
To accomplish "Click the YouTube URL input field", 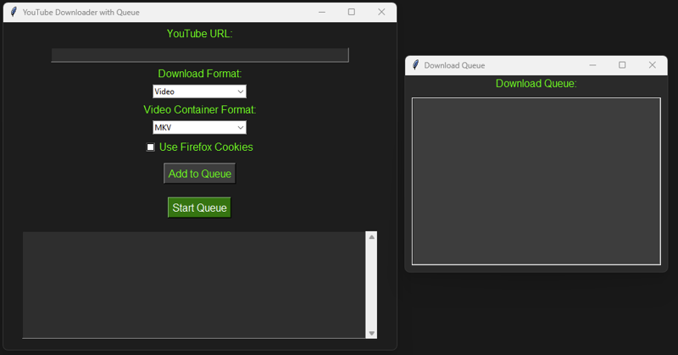I will pos(200,55).
